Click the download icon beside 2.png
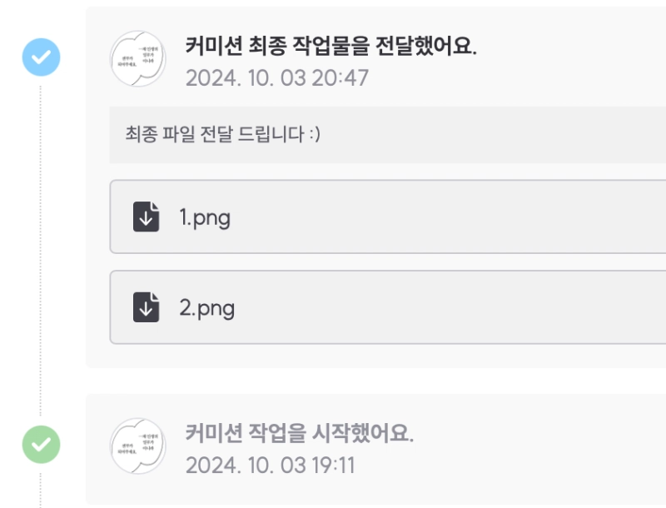 click(x=146, y=308)
